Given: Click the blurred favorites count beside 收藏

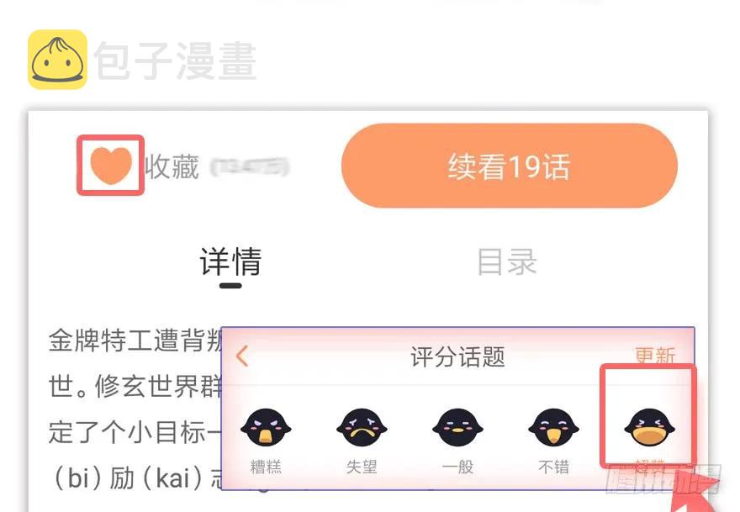Looking at the screenshot, I should click(x=249, y=167).
